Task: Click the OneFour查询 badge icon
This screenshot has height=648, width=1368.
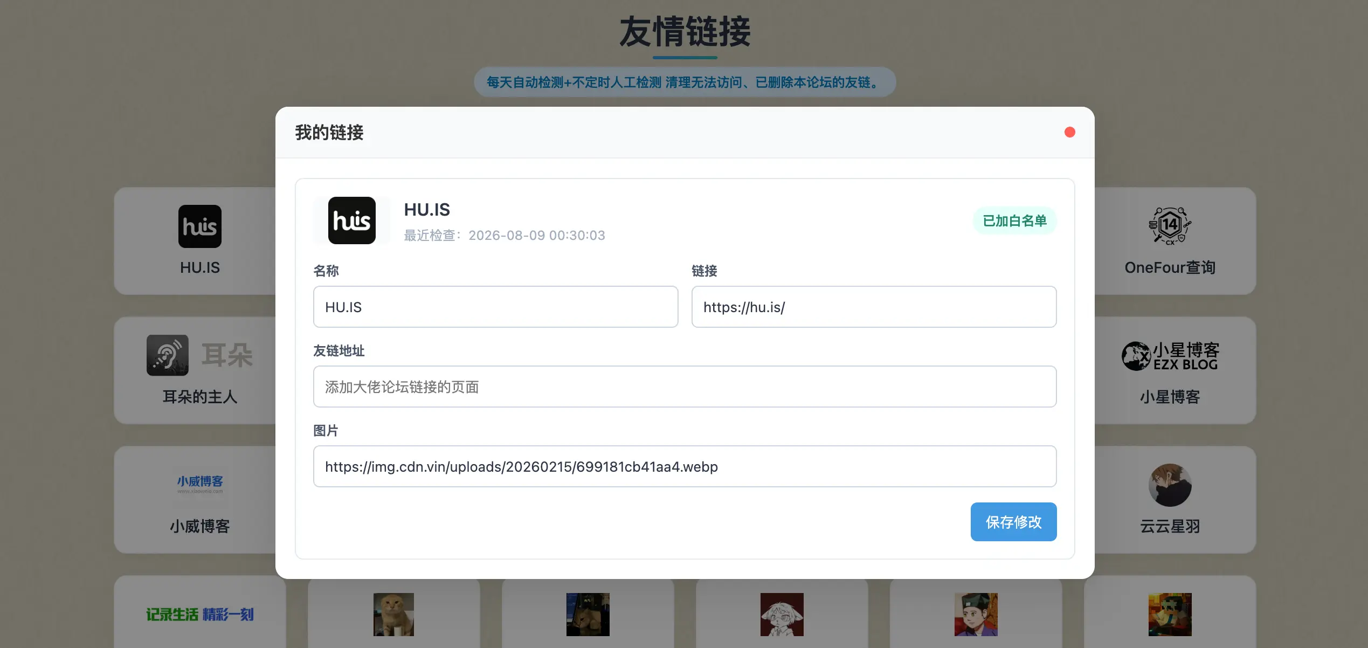Action: 1170,226
